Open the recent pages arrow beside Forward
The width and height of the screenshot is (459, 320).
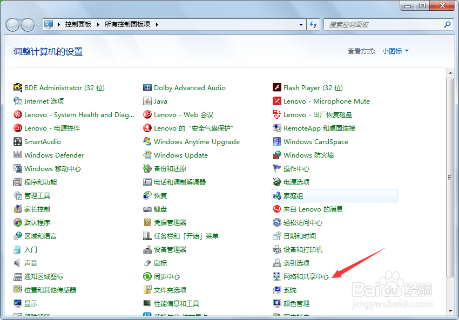[x=38, y=25]
